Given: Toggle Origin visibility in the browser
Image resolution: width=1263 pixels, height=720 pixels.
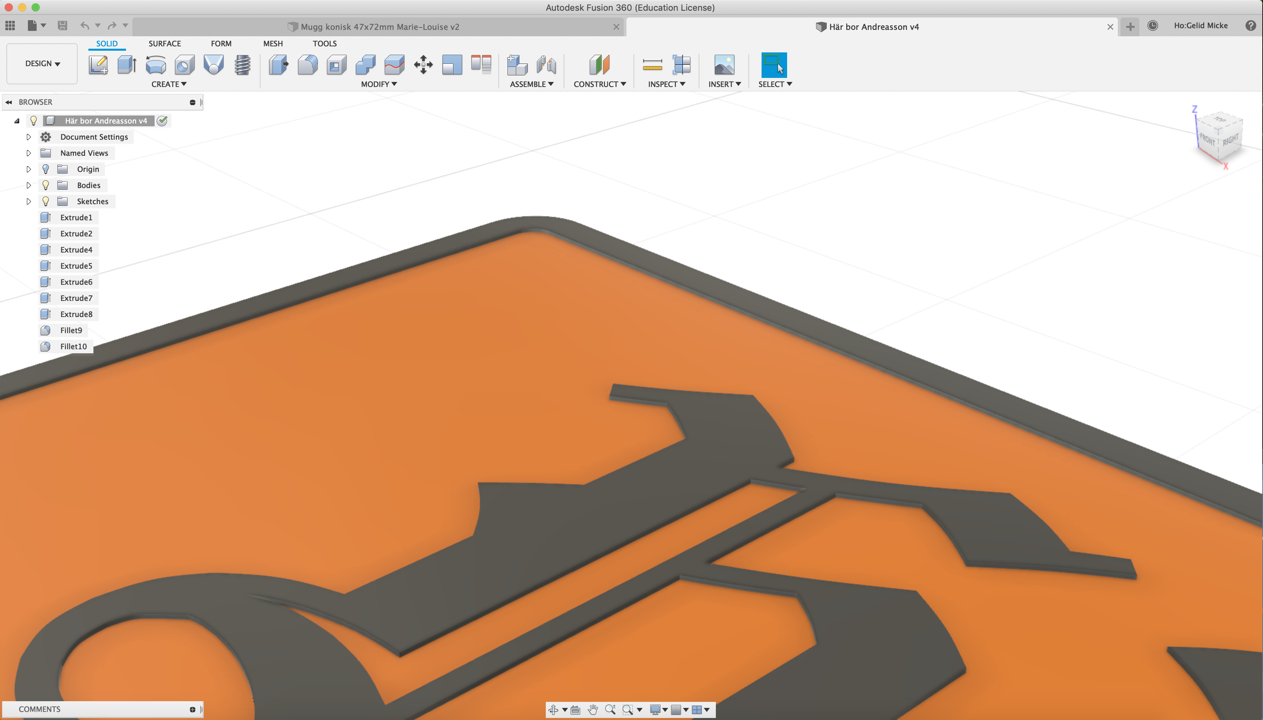Looking at the screenshot, I should point(46,169).
